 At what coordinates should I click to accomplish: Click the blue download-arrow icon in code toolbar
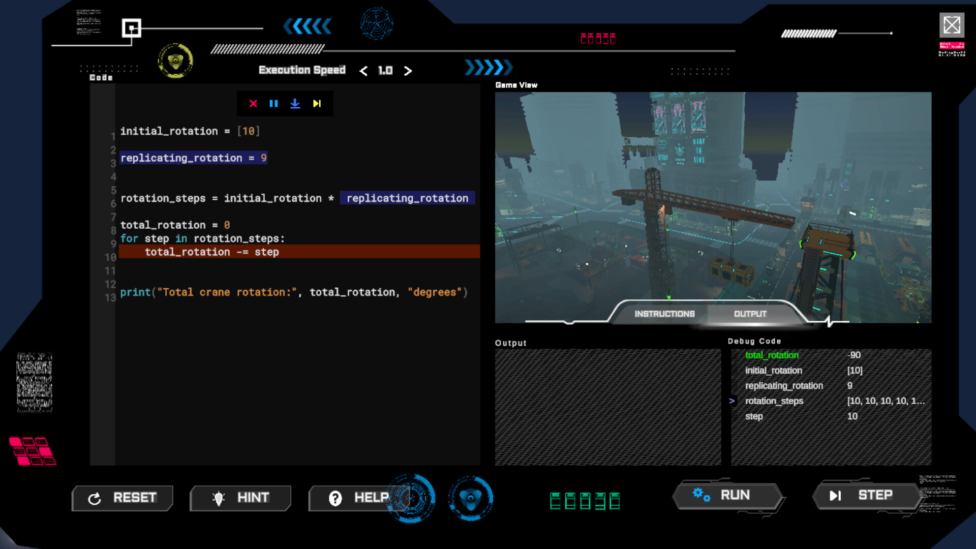[295, 103]
